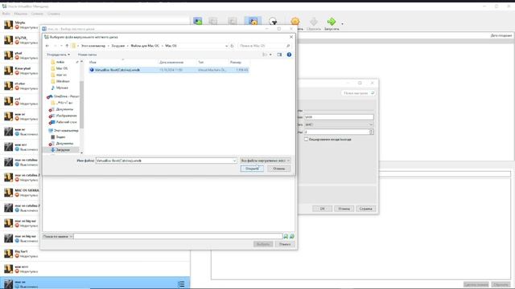Click the orange gear settings icon in toolbar
Screen dimensions: 515x289
(295, 22)
